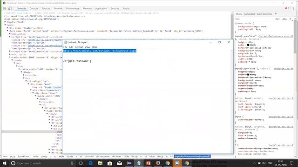Toggle the .cls class editor button
The image size is (298, 167).
[x=284, y=19]
